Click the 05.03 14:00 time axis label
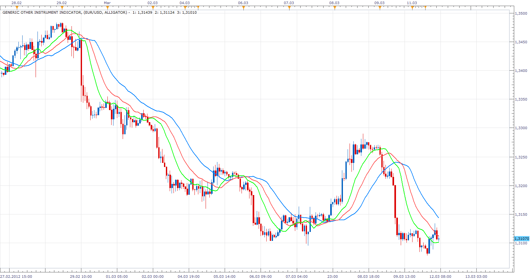Viewport: 532px width, 280px height. coord(225,276)
